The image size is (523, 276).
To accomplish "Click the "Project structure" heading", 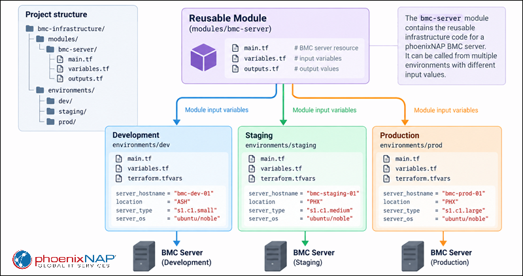I will (x=56, y=14).
